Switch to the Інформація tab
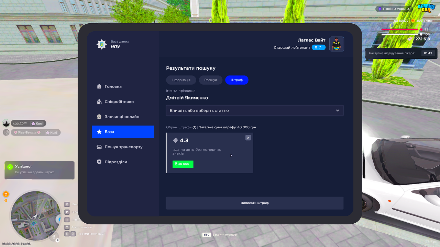Screen dimensions: 440x247 point(181,80)
